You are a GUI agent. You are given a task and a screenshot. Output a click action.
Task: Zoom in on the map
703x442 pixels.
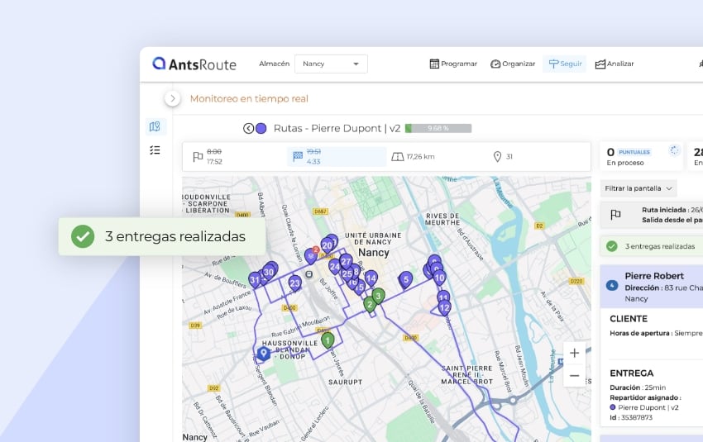[574, 353]
